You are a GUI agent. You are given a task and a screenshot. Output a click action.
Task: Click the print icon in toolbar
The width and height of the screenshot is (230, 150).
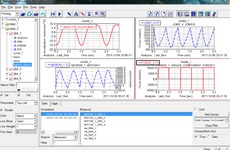(x=35, y=14)
